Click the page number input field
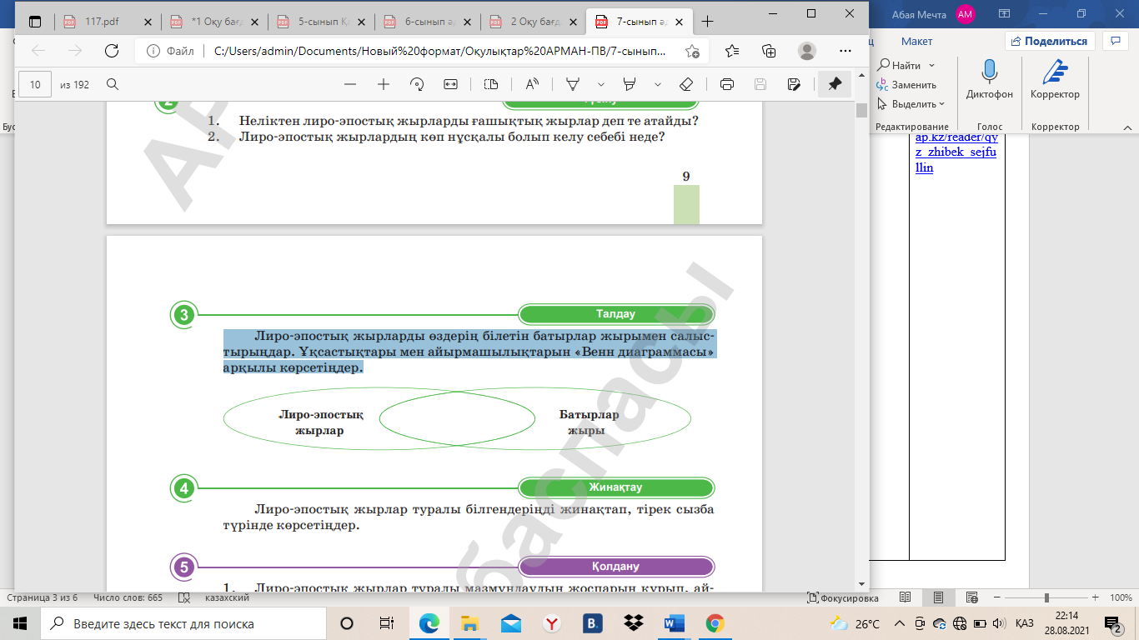Viewport: 1139px width, 640px height. (x=35, y=84)
